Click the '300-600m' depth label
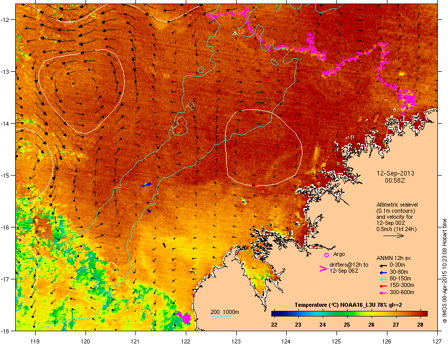Screen dimensions: 448x346 (402, 293)
